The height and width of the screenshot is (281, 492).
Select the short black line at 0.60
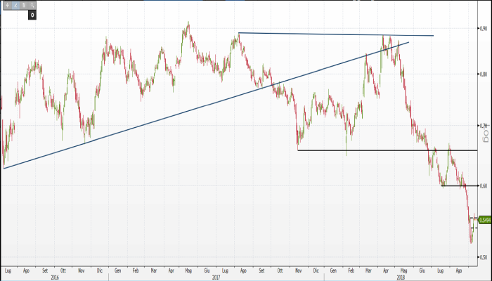click(x=453, y=185)
